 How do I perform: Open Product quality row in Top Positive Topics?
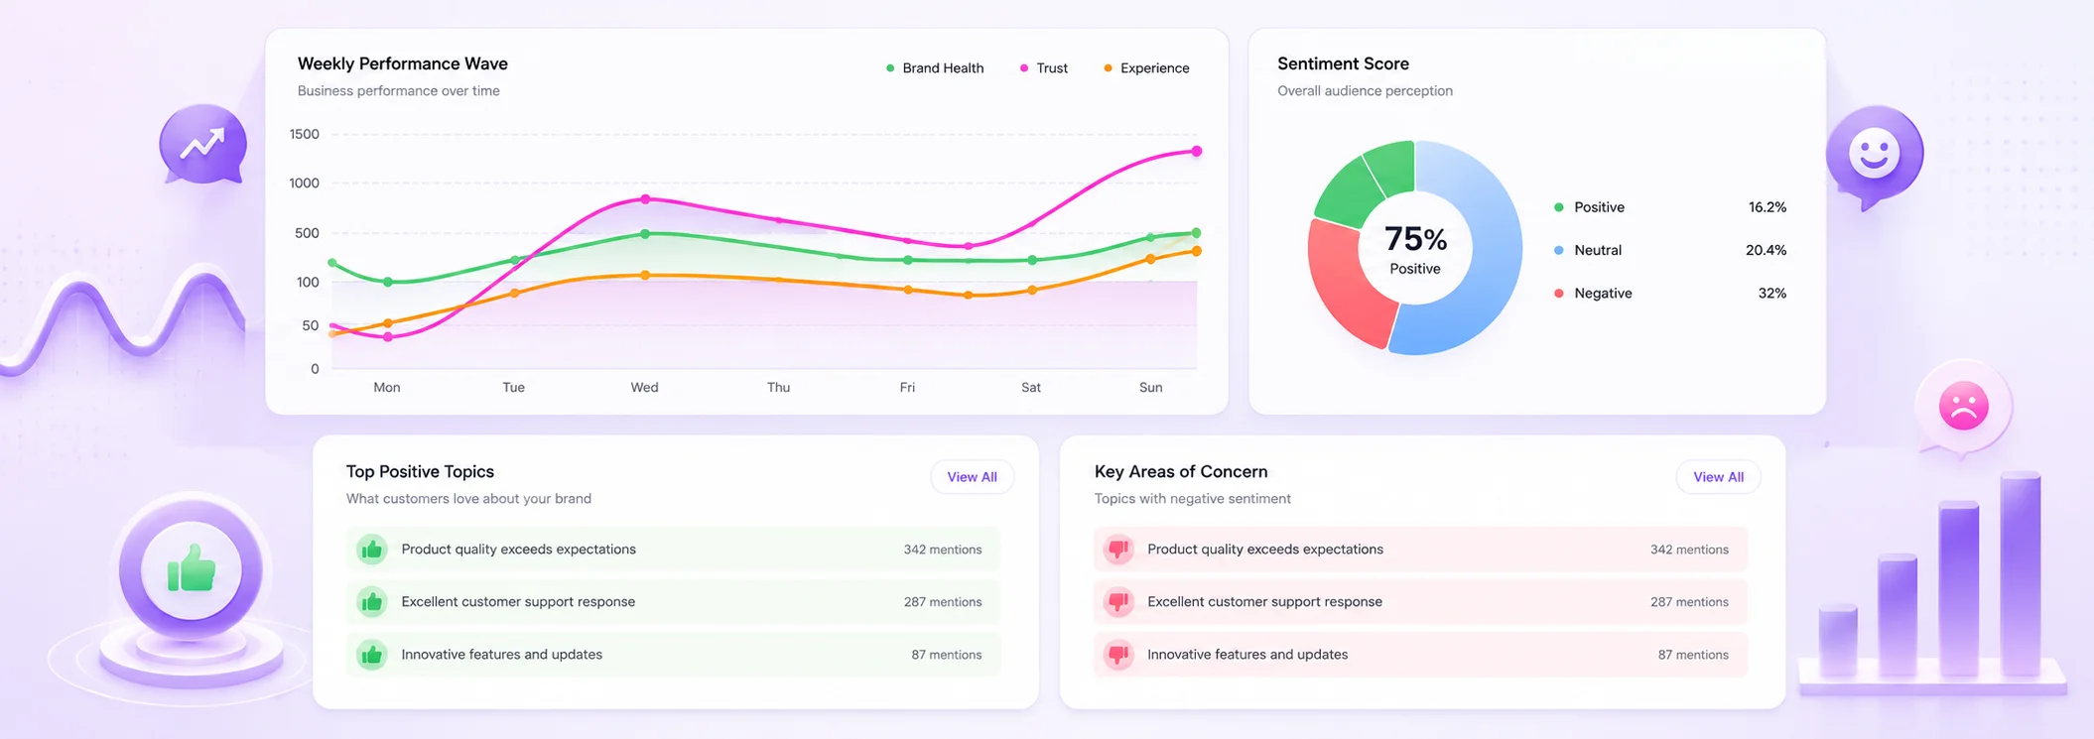(x=673, y=550)
